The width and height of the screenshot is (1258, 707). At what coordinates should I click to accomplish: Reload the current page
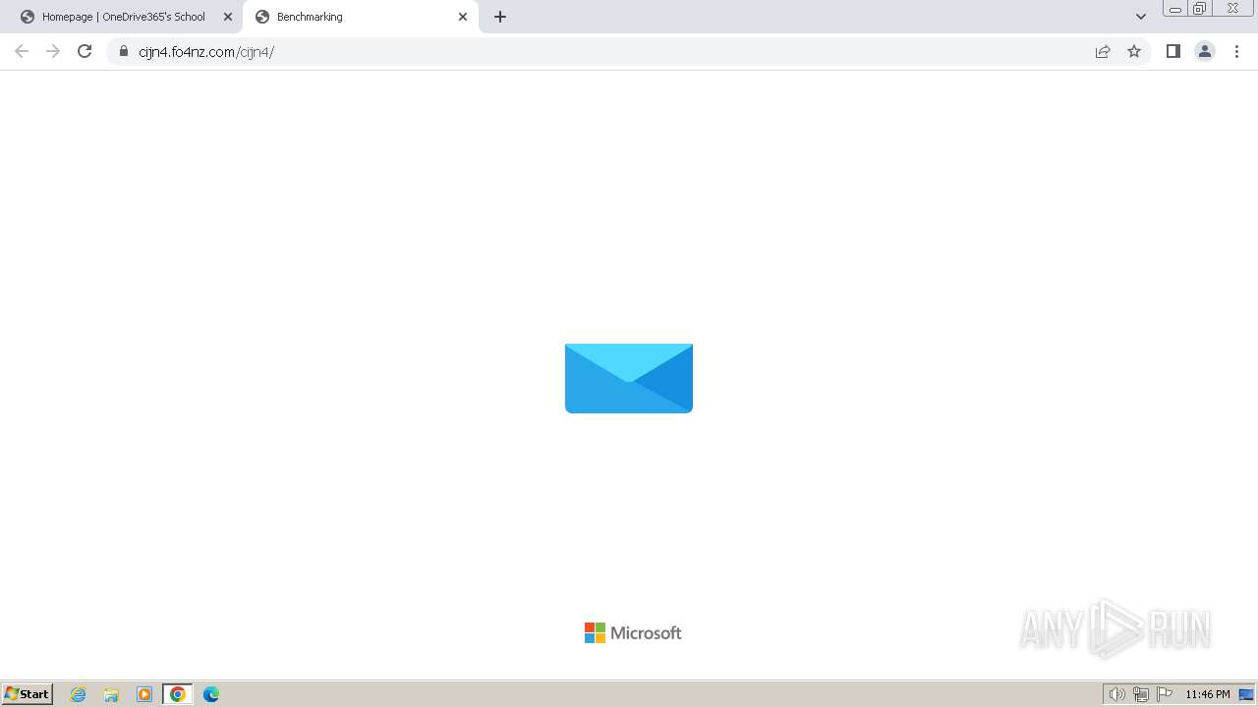[85, 51]
